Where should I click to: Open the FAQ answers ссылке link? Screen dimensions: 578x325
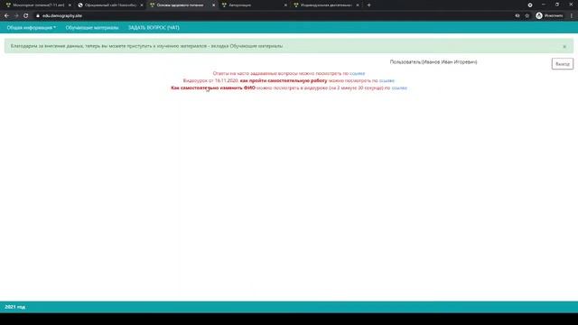click(358, 73)
